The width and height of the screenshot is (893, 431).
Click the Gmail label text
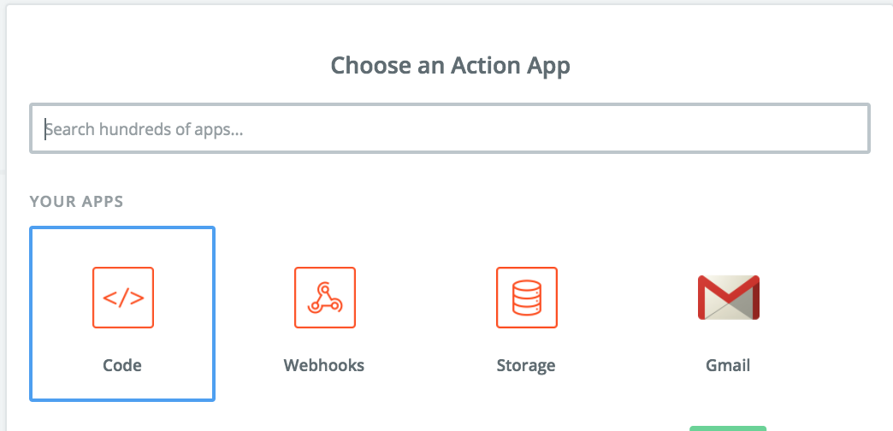(x=728, y=365)
